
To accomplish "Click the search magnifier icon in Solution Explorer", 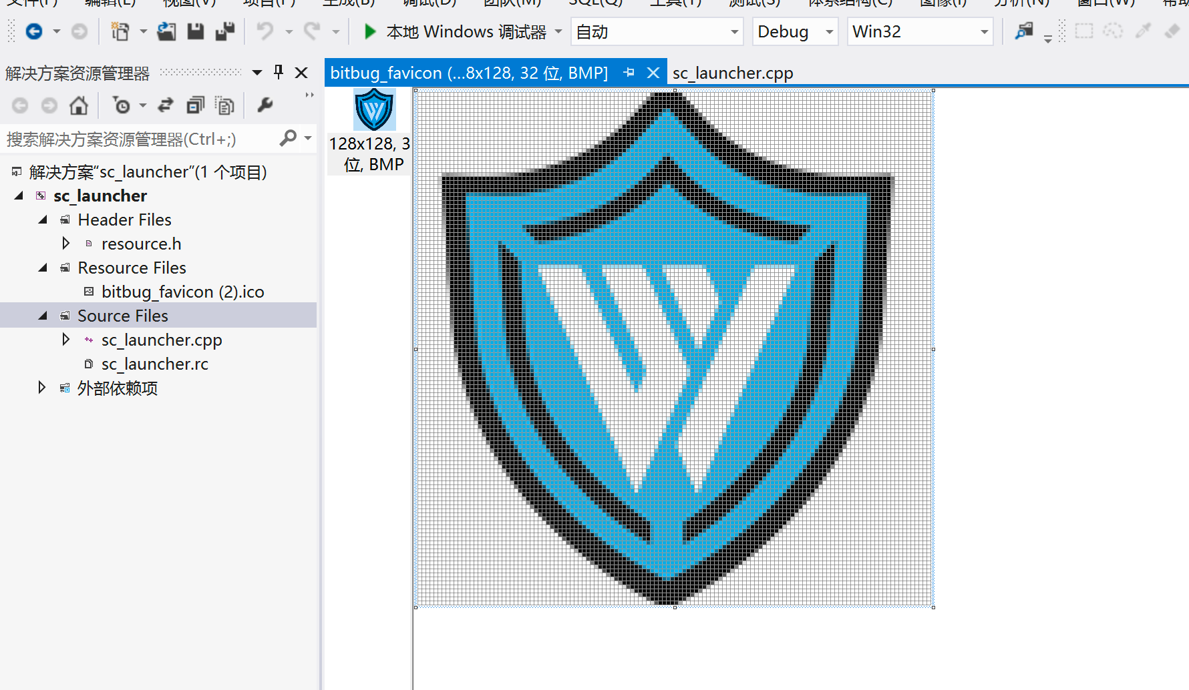I will (x=288, y=138).
